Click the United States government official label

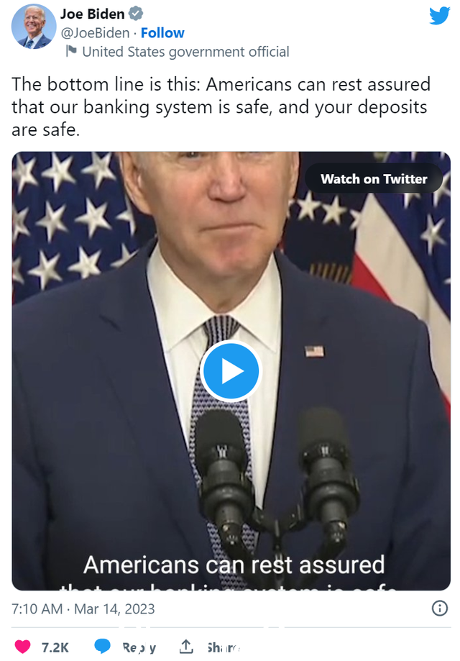click(185, 52)
